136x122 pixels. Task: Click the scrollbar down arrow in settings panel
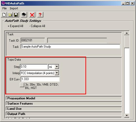click(127, 115)
